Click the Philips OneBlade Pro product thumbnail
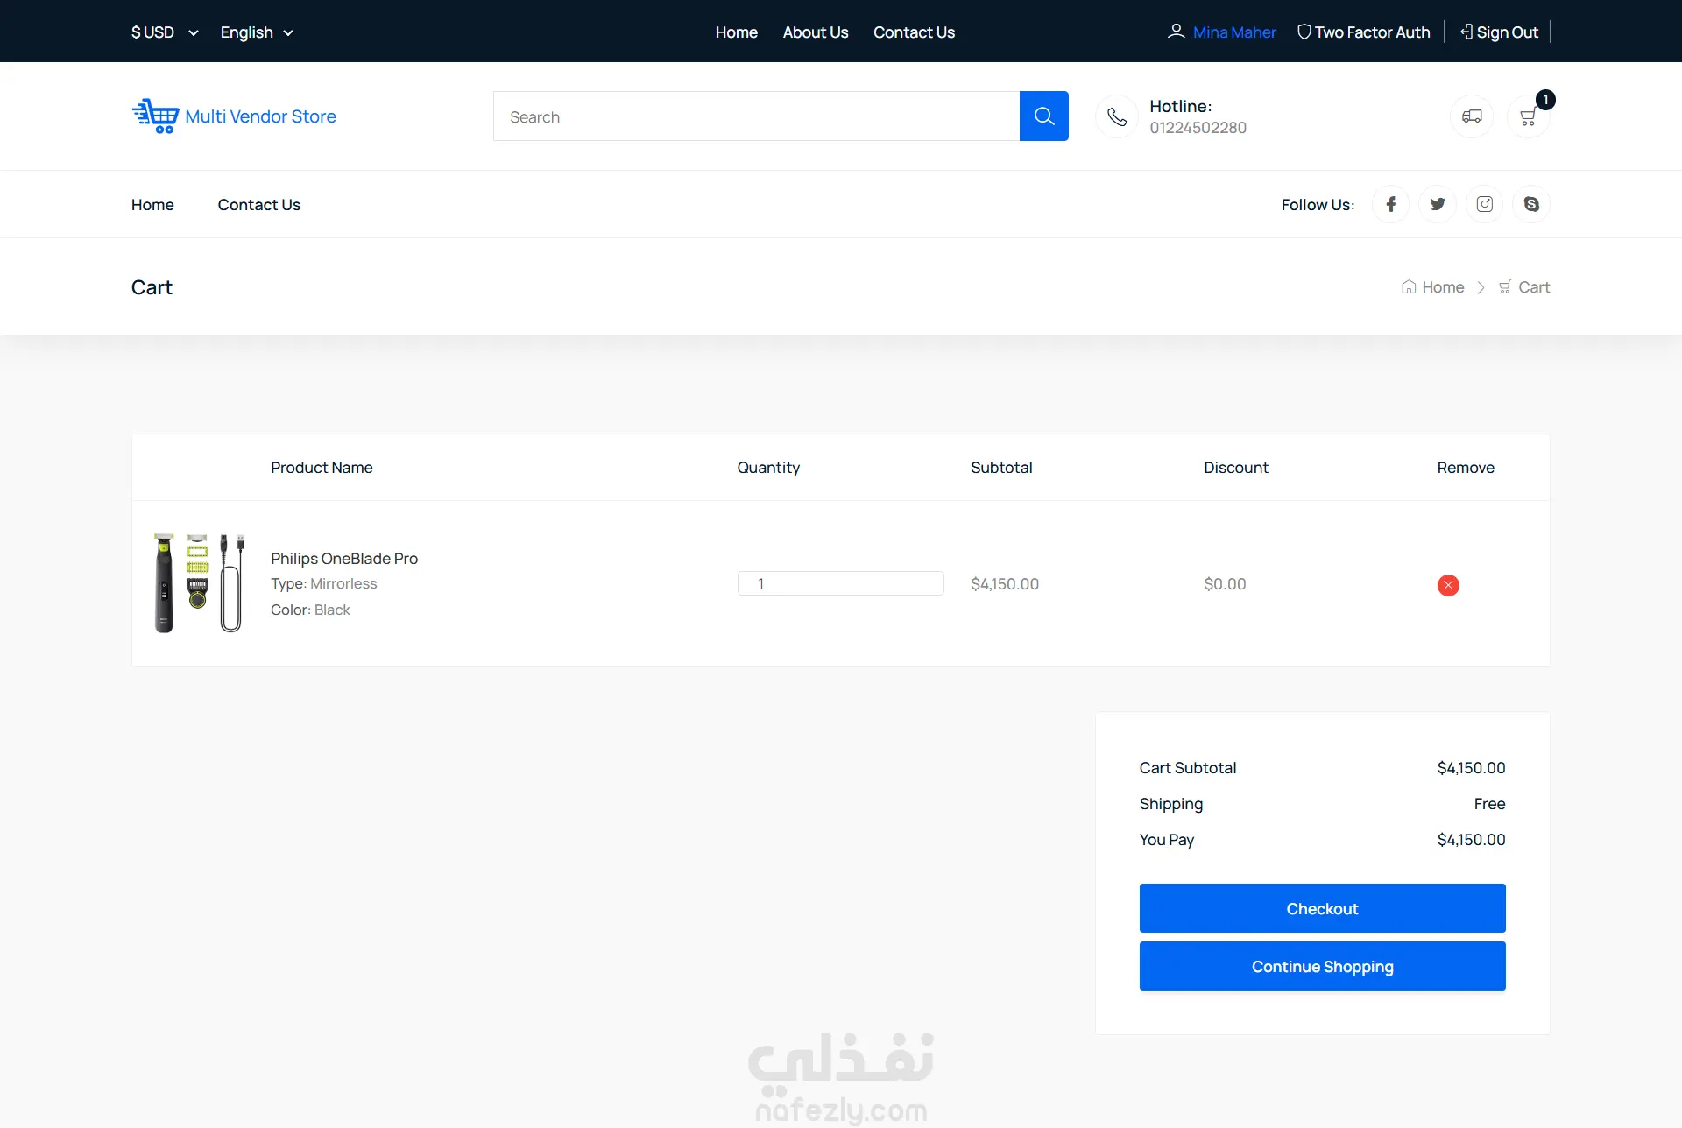 click(199, 582)
